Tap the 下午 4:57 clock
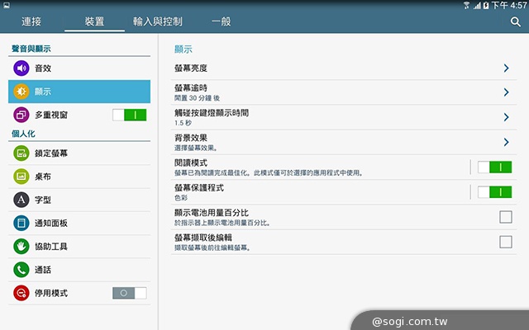Screen dimensions: 529x330 tap(509, 5)
